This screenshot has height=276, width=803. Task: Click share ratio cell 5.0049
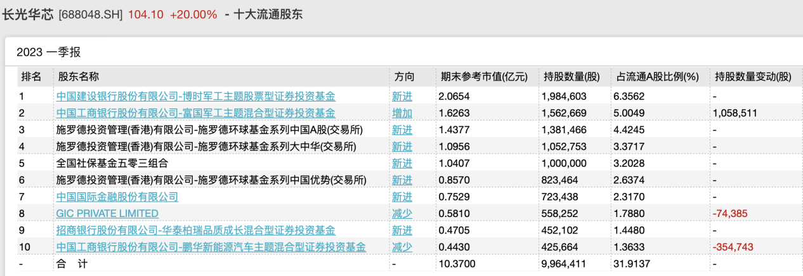click(630, 113)
